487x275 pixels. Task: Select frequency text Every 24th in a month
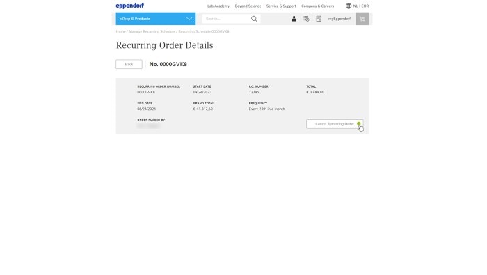tap(266, 109)
